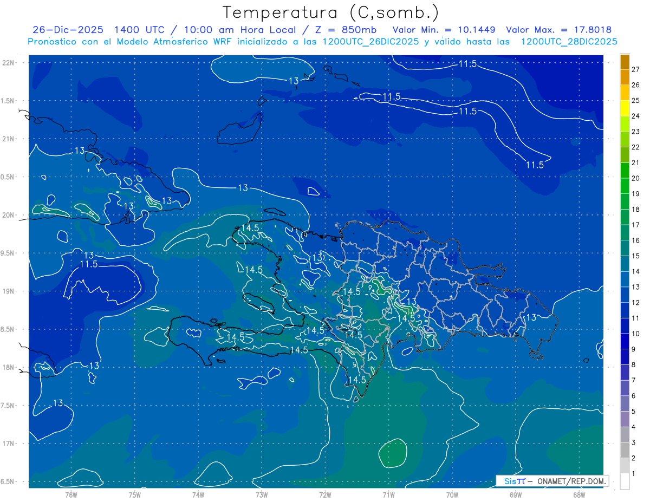Click the "22N" latitude label
The image size is (650, 502).
pyautogui.click(x=8, y=62)
